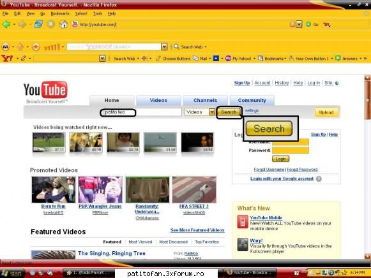Click the green Back arrow icon

point(6,24)
